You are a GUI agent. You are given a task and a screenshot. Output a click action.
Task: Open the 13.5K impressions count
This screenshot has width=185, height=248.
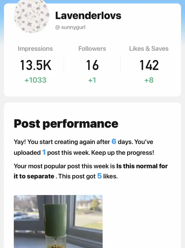36,65
